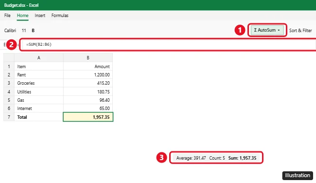
Task: Open the Insert tab
Action: pyautogui.click(x=40, y=16)
